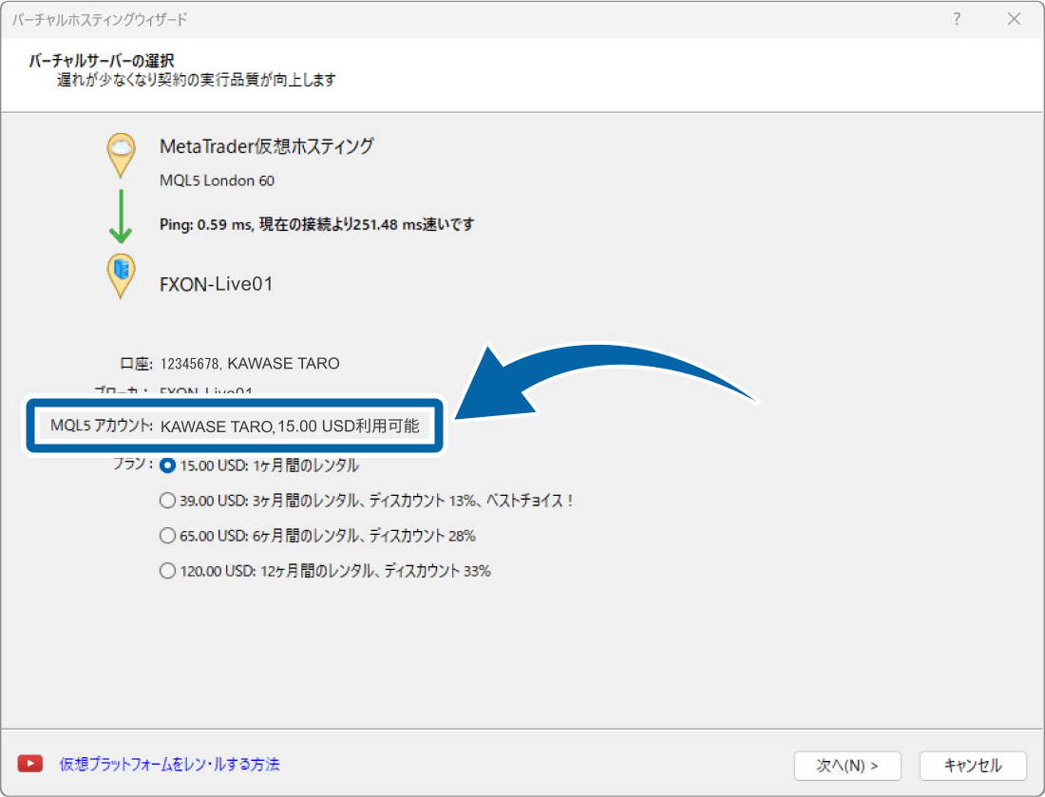
Task: Select the 15.00 USD one-month rental plan
Action: [x=168, y=465]
